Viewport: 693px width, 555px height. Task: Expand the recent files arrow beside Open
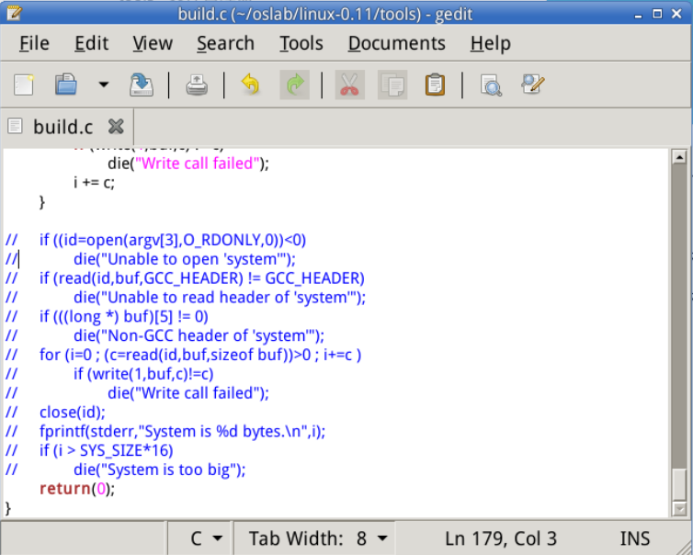pyautogui.click(x=104, y=85)
